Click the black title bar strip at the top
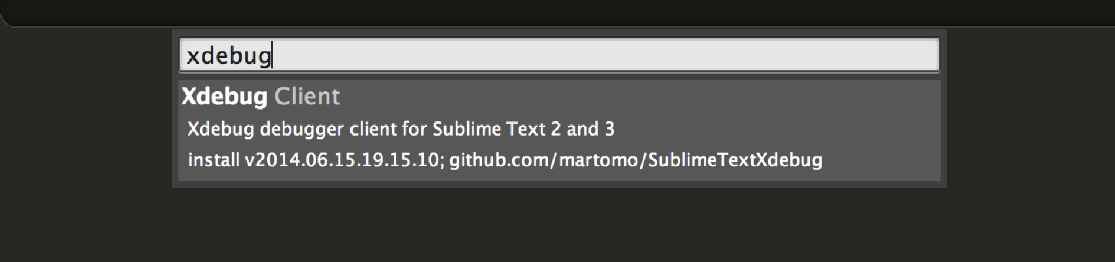Viewport: 1115px width, 262px height. [x=557, y=10]
